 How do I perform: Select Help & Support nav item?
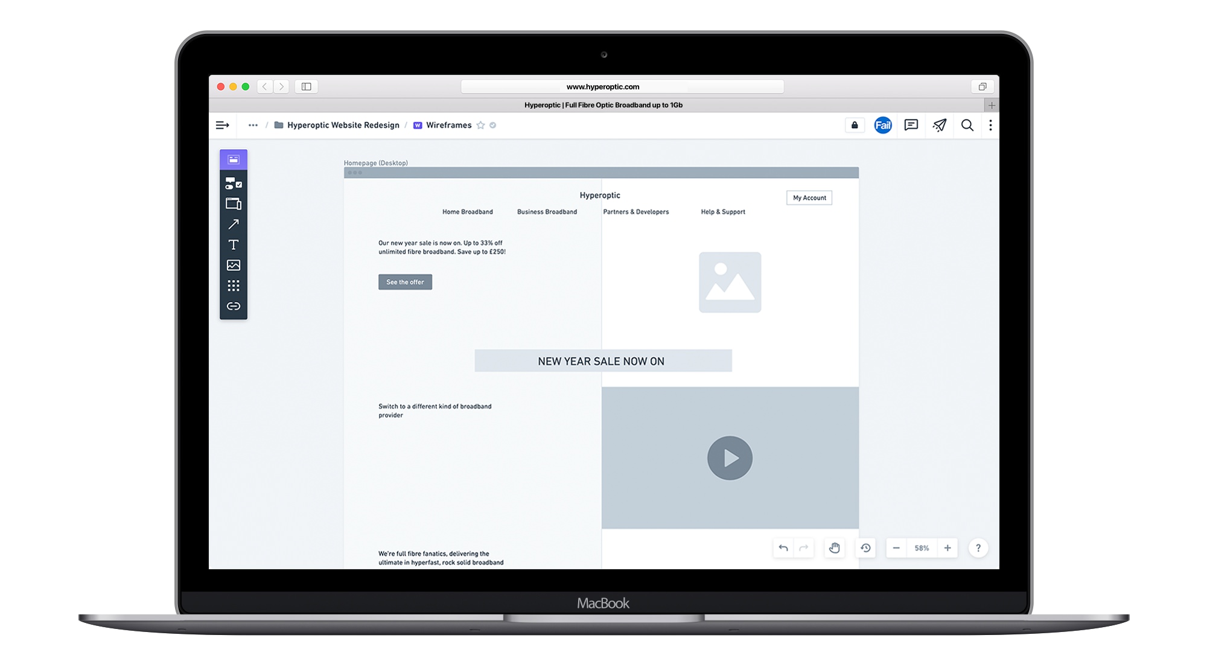coord(723,212)
